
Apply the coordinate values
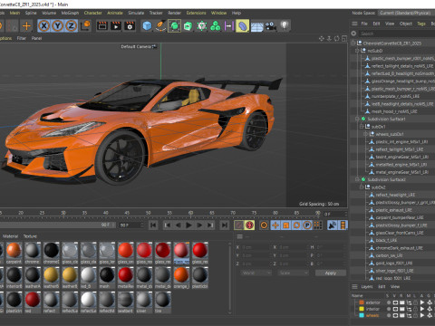tap(331, 273)
